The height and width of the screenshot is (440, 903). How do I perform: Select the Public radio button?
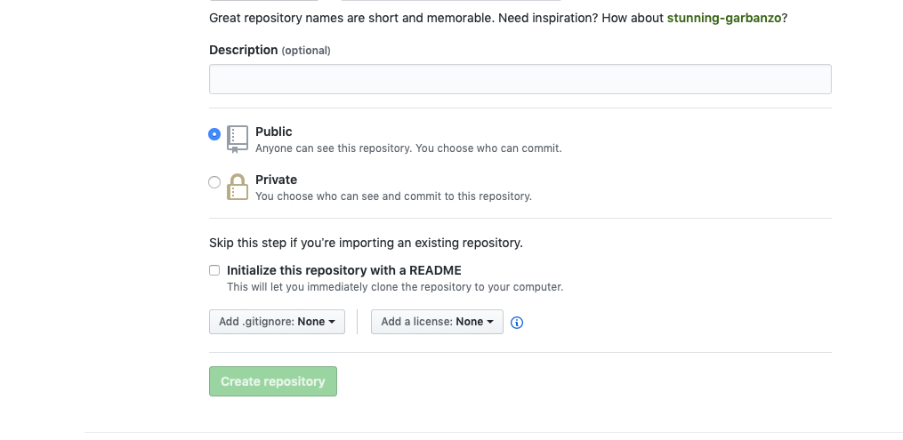click(214, 134)
